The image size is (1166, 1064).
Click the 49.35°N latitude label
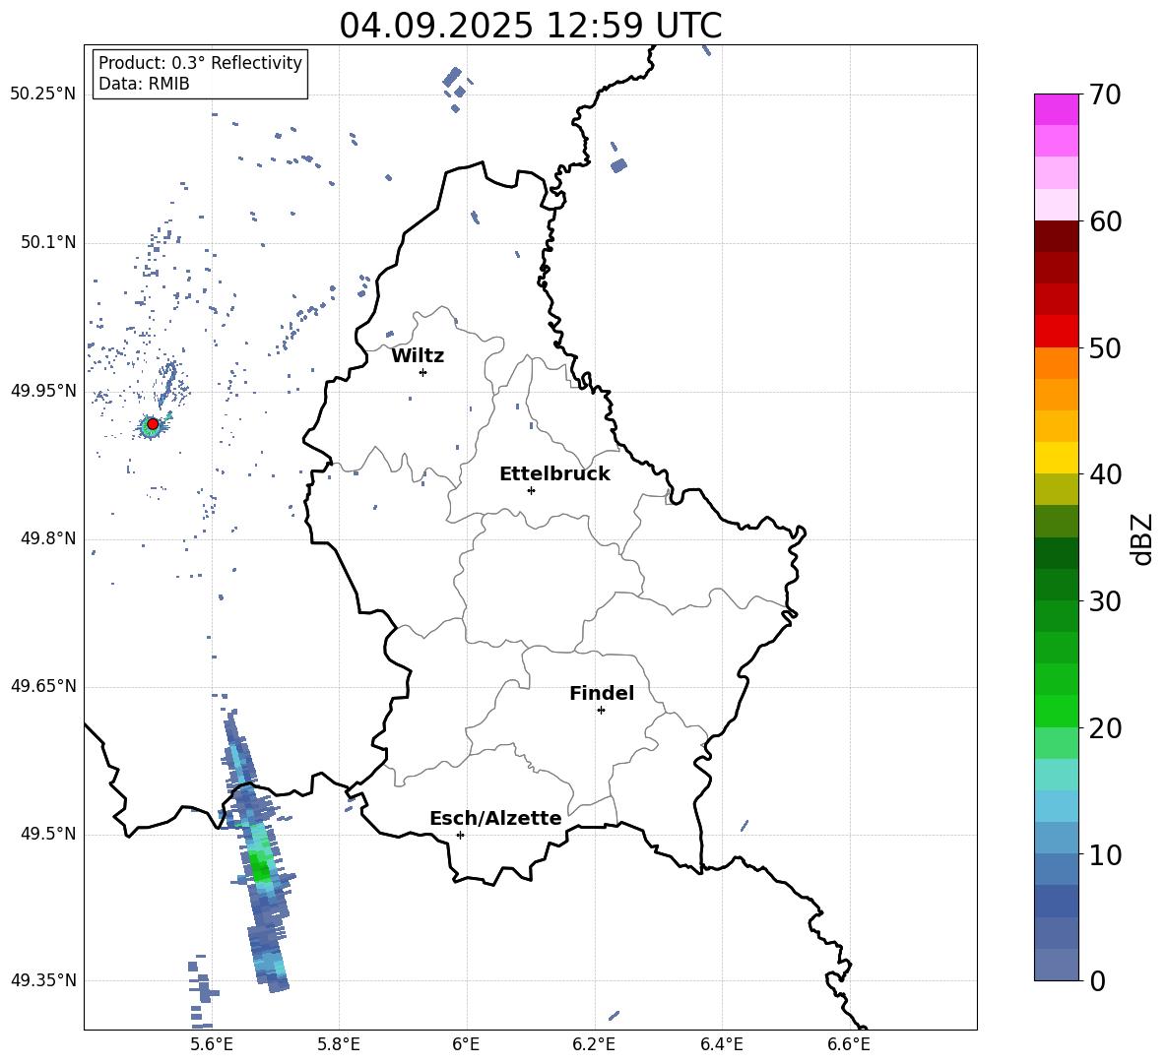pos(43,980)
